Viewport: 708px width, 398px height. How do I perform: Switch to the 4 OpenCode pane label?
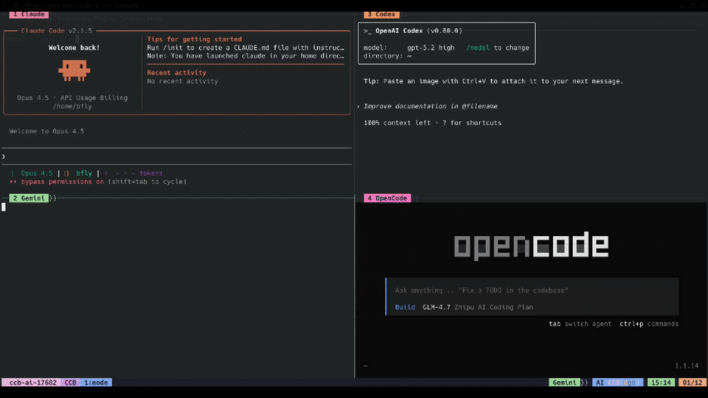tap(387, 198)
